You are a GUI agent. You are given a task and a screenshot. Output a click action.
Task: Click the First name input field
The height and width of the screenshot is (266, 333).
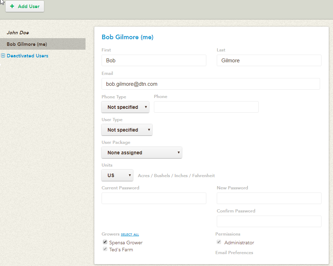click(154, 61)
